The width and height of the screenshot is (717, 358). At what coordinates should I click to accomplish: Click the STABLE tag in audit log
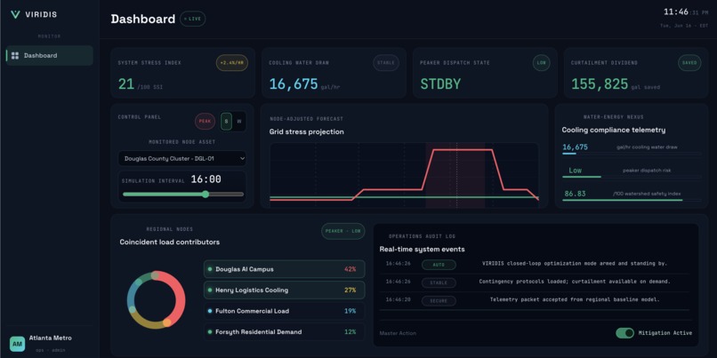(x=439, y=282)
